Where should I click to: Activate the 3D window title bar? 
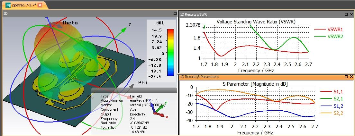pyautogui.click(x=90, y=13)
